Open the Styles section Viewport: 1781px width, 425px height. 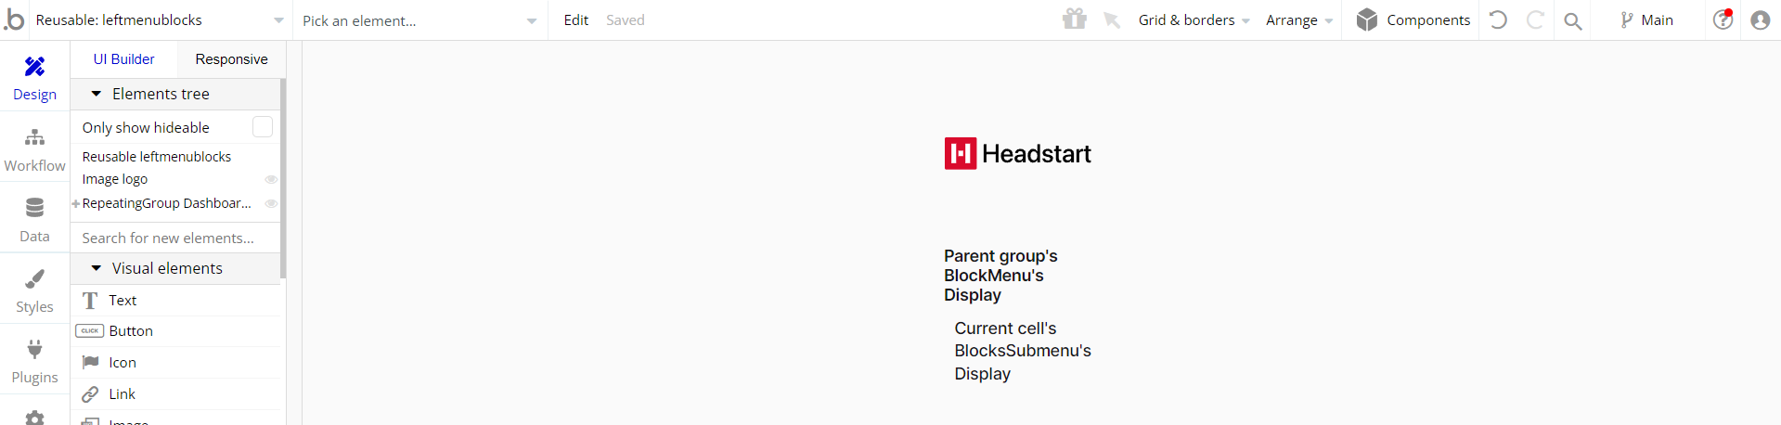(x=34, y=290)
